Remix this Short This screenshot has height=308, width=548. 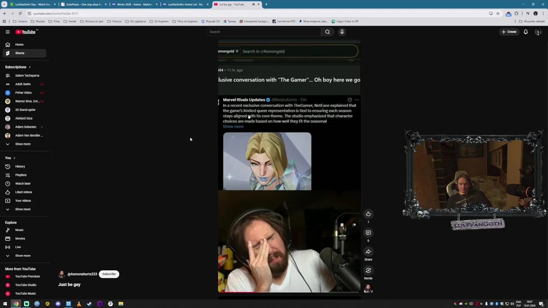click(368, 270)
